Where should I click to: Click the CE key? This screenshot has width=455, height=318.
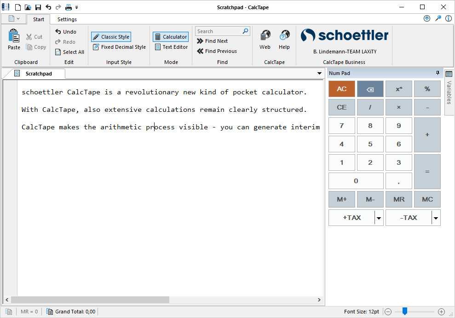tap(341, 107)
